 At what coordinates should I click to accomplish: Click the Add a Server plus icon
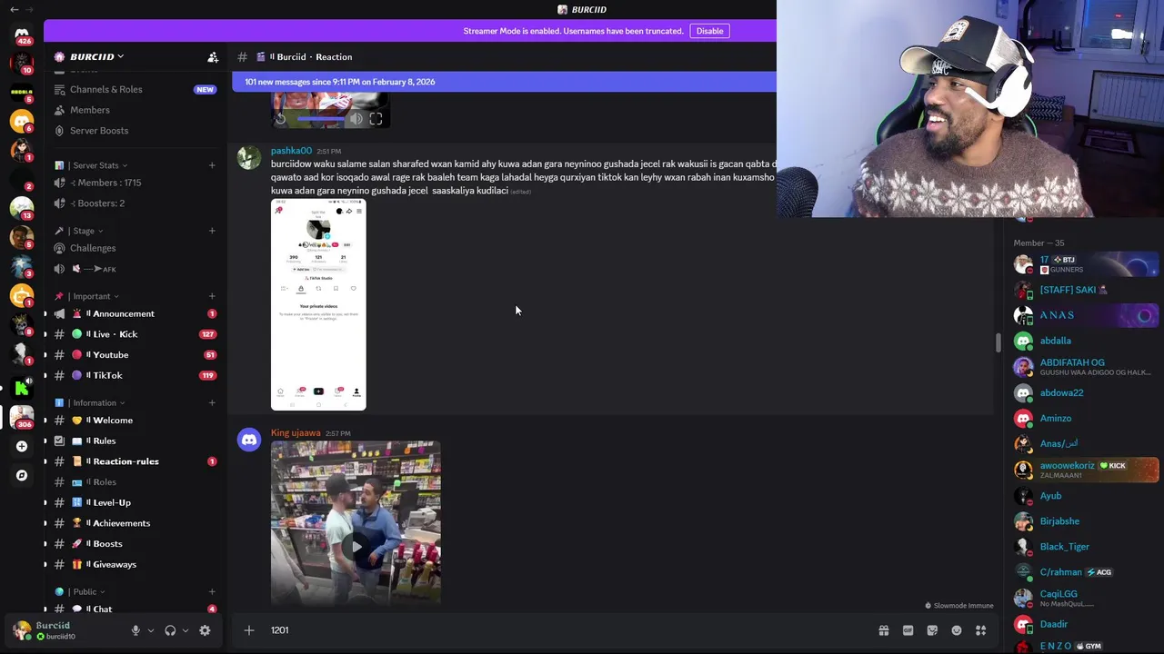[x=22, y=446]
